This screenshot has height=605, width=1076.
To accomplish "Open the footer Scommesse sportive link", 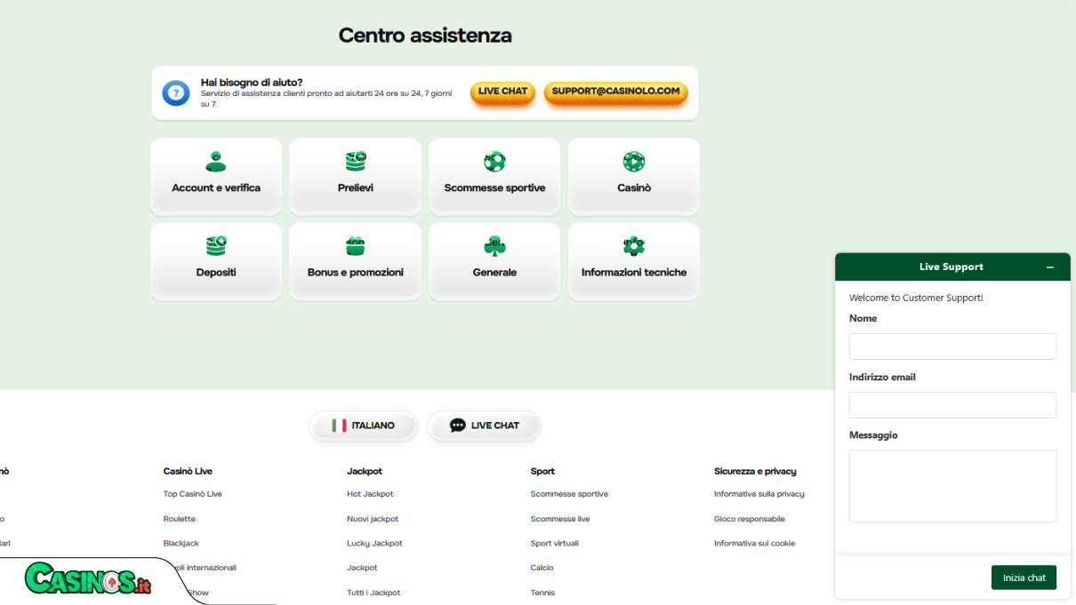I will 569,494.
